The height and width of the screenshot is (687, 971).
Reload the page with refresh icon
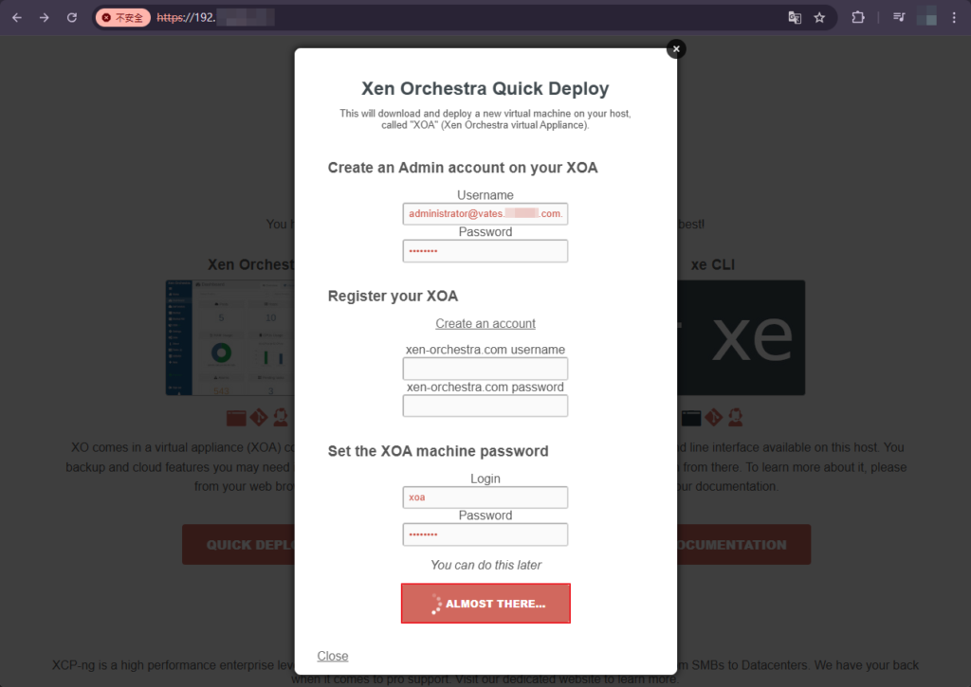point(72,17)
